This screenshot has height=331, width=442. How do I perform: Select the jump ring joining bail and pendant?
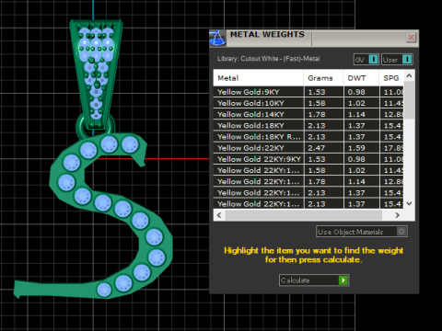tap(80, 127)
